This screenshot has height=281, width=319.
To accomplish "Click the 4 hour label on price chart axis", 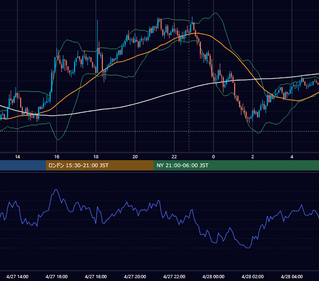I will (x=292, y=157).
